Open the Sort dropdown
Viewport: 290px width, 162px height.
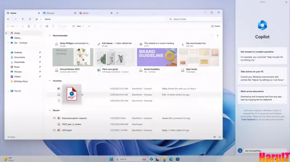[x=63, y=26]
